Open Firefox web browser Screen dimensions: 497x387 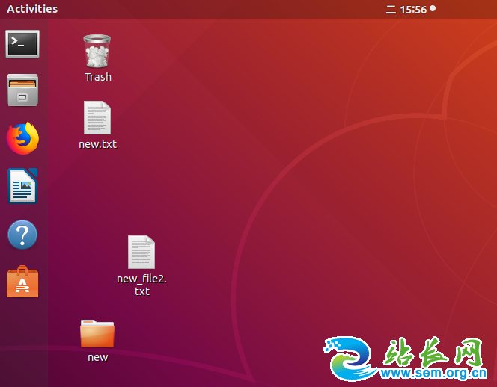22,138
